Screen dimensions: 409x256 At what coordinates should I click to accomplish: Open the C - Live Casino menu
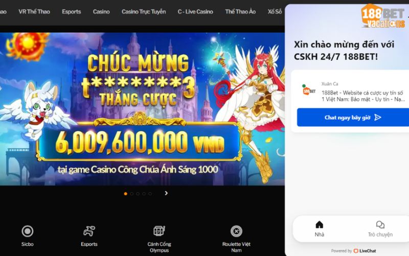(195, 12)
